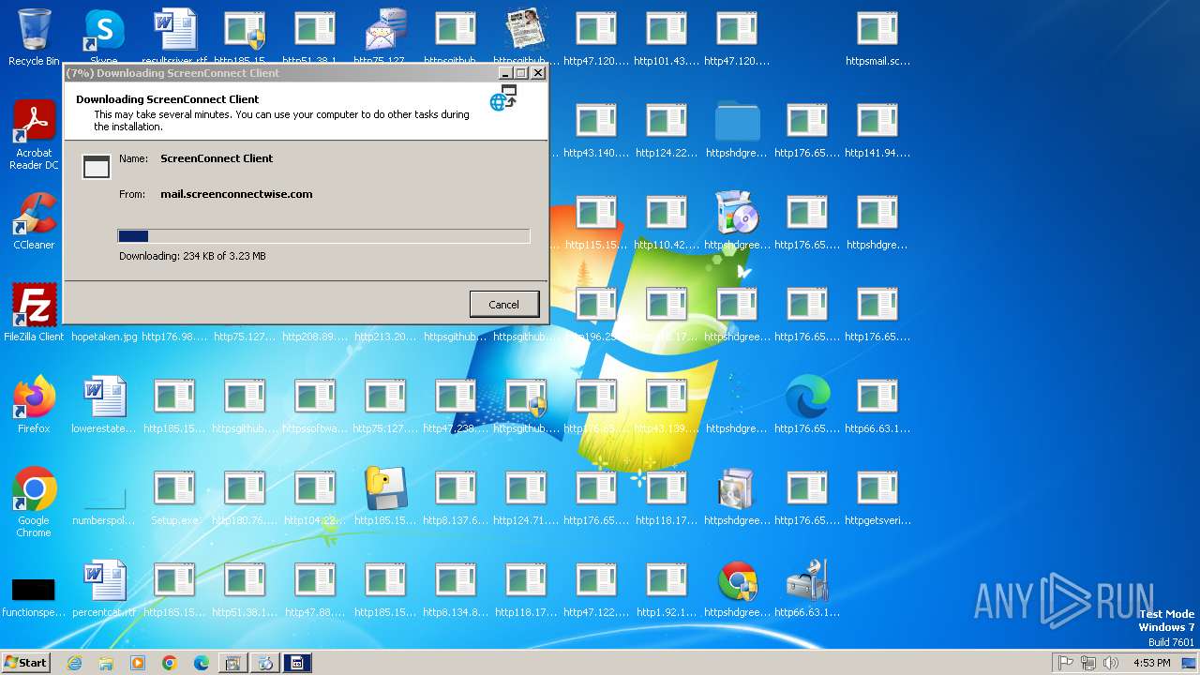1200x675 pixels.
Task: Select the toolbox http66.63.1 icon
Action: 807,589
